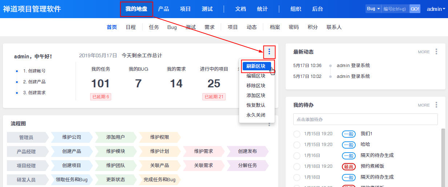Viewport: 448px width, 187px height.
Task: Click the 最高 priority badge on 预约煮稀饭
Action: click(348, 166)
